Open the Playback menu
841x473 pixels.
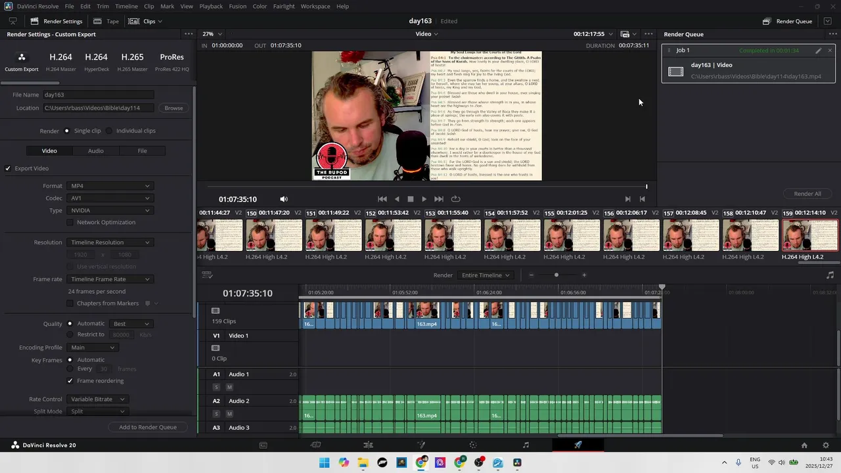[x=211, y=6]
